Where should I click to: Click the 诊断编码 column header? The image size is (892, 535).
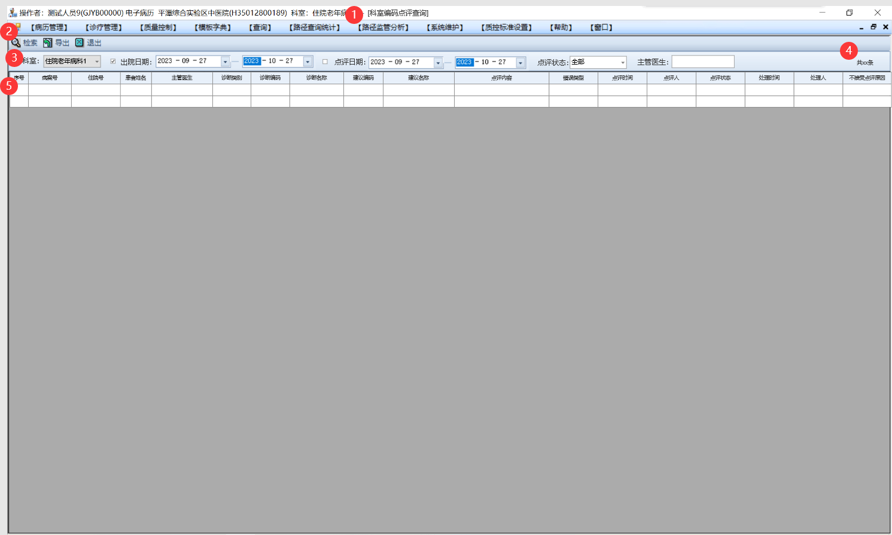[270, 78]
